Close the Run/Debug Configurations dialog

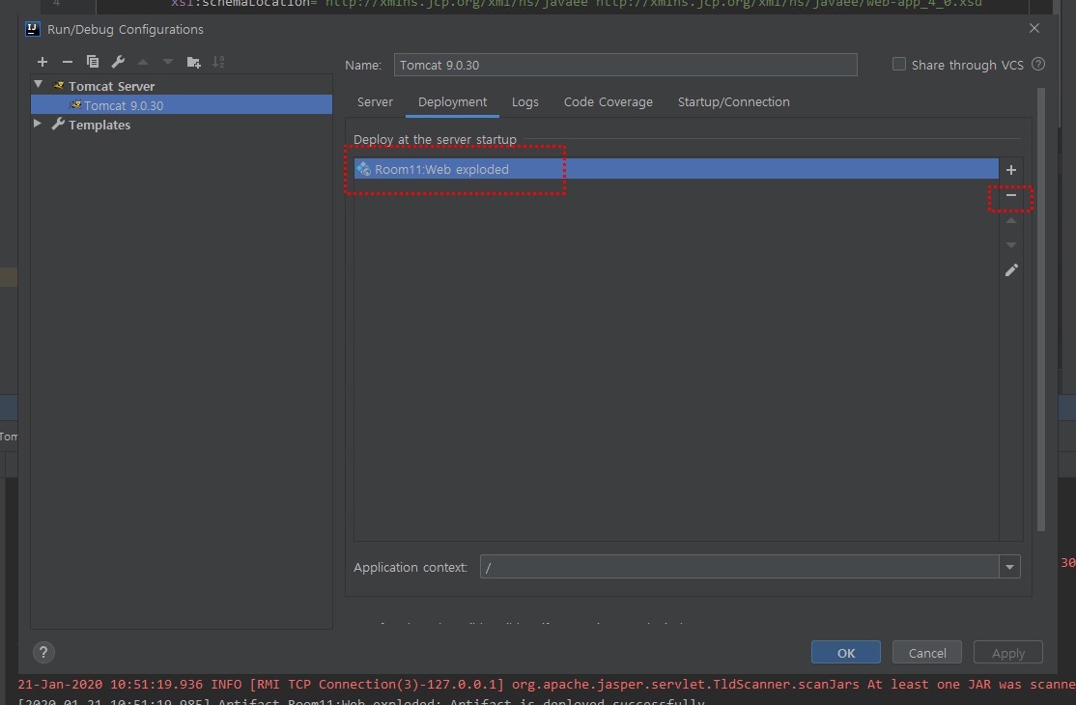(x=1034, y=28)
